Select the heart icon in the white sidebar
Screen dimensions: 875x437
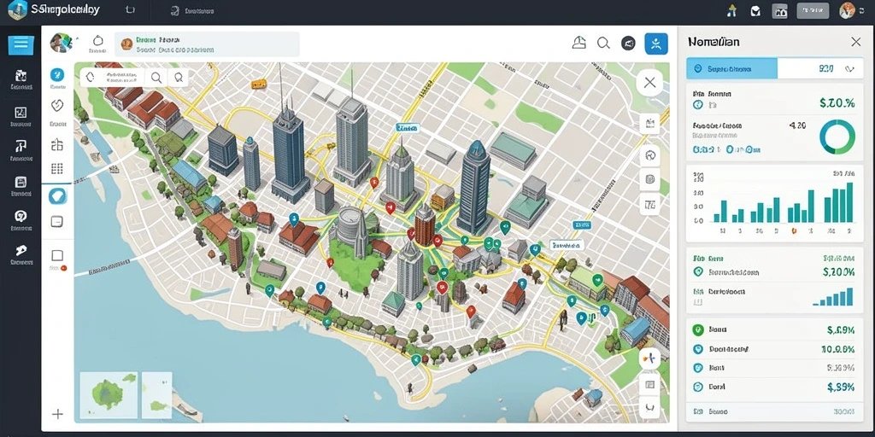(57, 105)
